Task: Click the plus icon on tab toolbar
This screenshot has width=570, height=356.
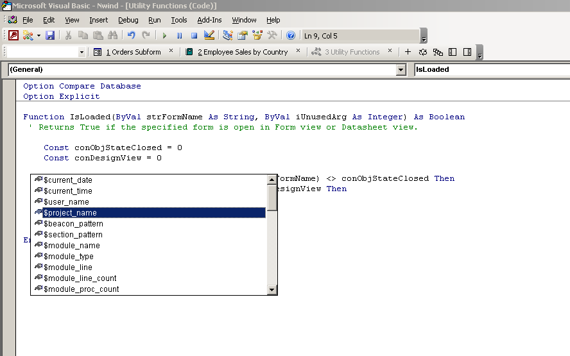Action: coord(408,52)
